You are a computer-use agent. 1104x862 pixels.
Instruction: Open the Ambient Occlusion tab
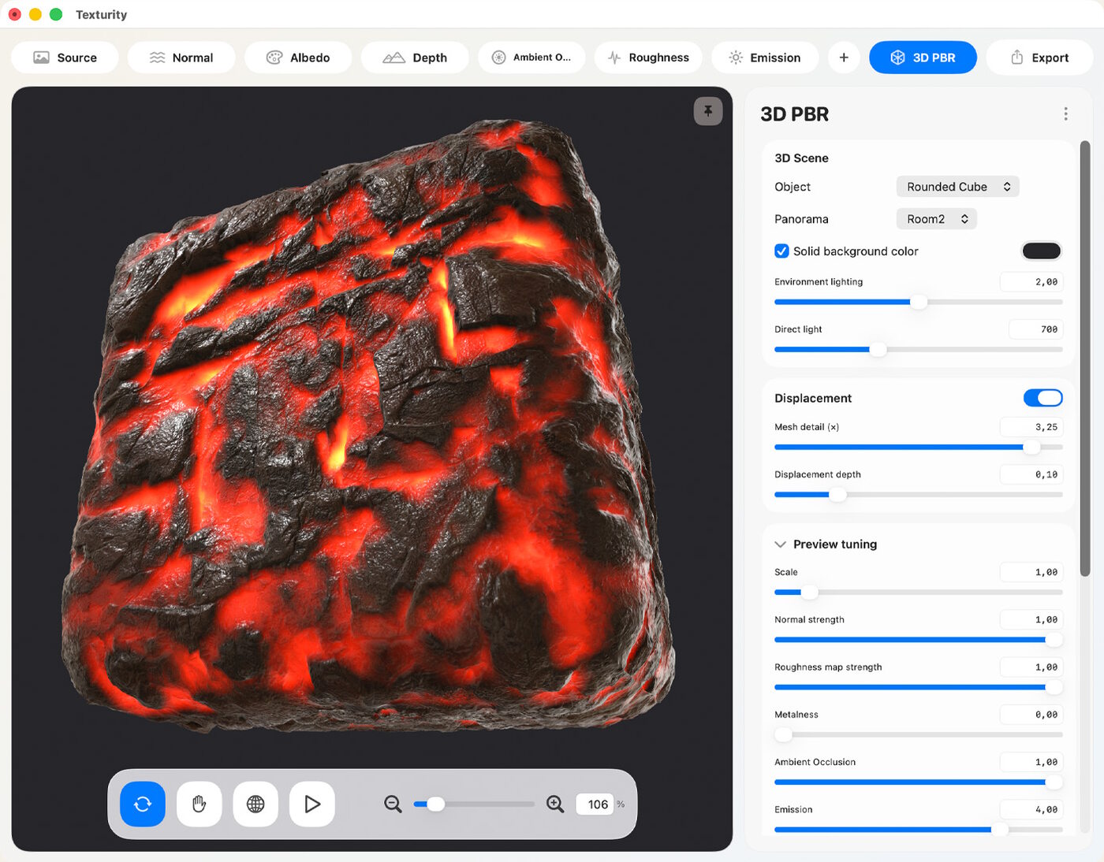coord(531,58)
